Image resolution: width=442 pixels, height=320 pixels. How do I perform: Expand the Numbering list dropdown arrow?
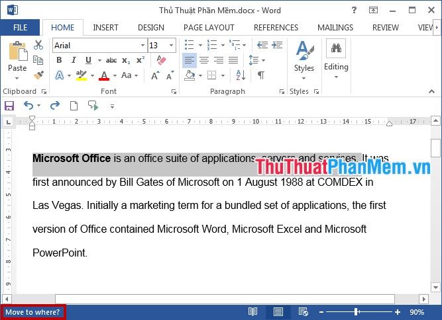pyautogui.click(x=223, y=45)
